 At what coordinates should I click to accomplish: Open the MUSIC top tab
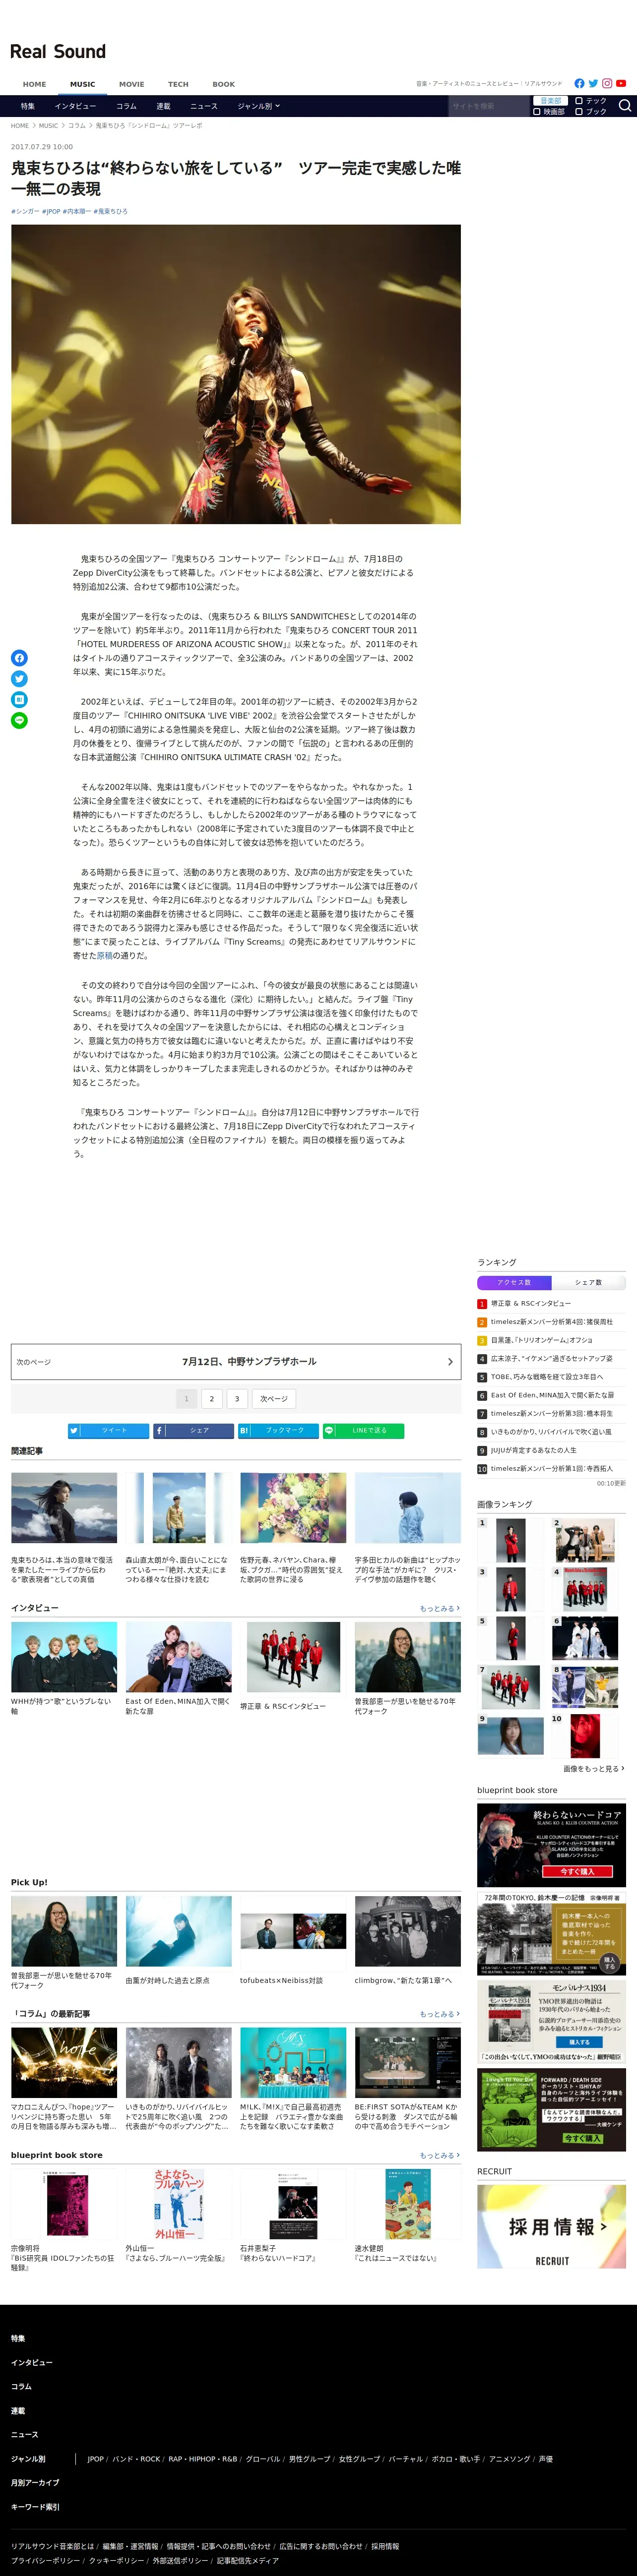click(x=83, y=85)
